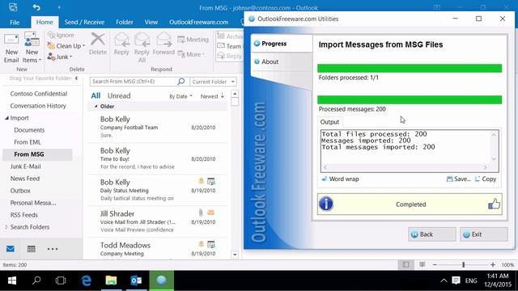Click Save output button
The width and height of the screenshot is (518, 291).
(x=458, y=179)
